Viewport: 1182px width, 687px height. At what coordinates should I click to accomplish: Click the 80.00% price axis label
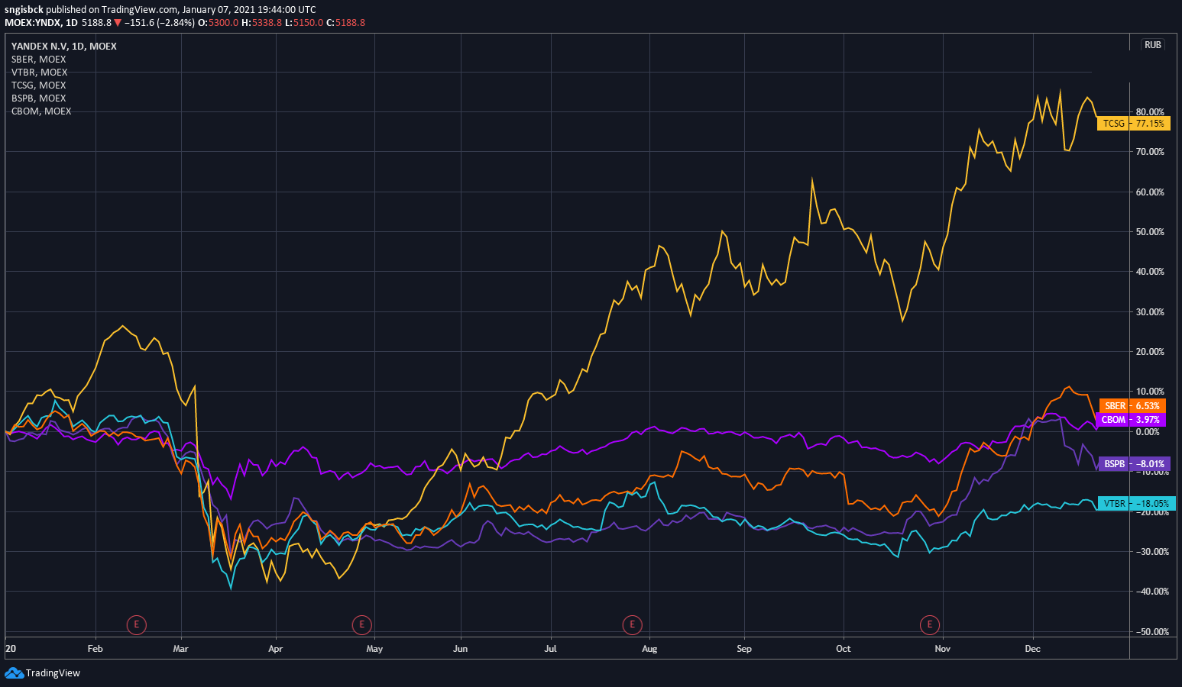click(x=1150, y=112)
